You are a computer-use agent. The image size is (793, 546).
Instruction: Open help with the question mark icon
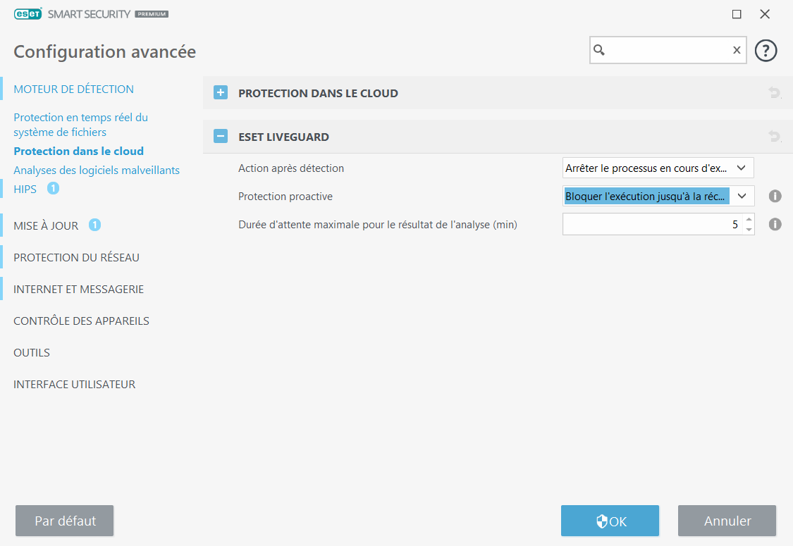pyautogui.click(x=766, y=51)
